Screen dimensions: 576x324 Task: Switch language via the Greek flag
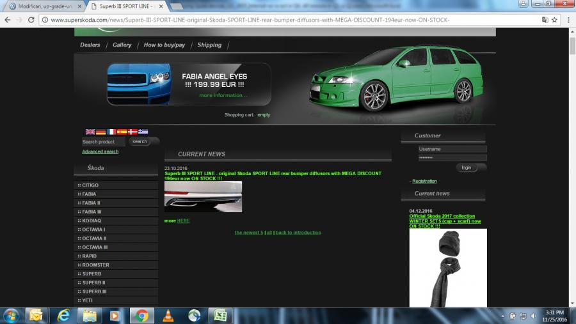(143, 132)
